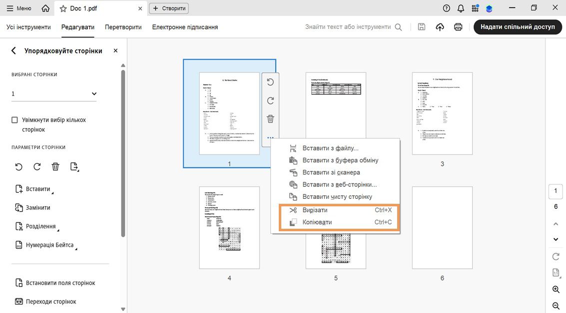Choose Вставити з веб-сторінки...
Viewport: 566px width, 313px height.
point(336,184)
